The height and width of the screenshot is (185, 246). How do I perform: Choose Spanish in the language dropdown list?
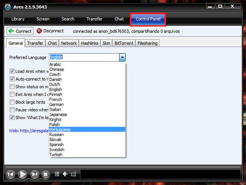(x=57, y=144)
